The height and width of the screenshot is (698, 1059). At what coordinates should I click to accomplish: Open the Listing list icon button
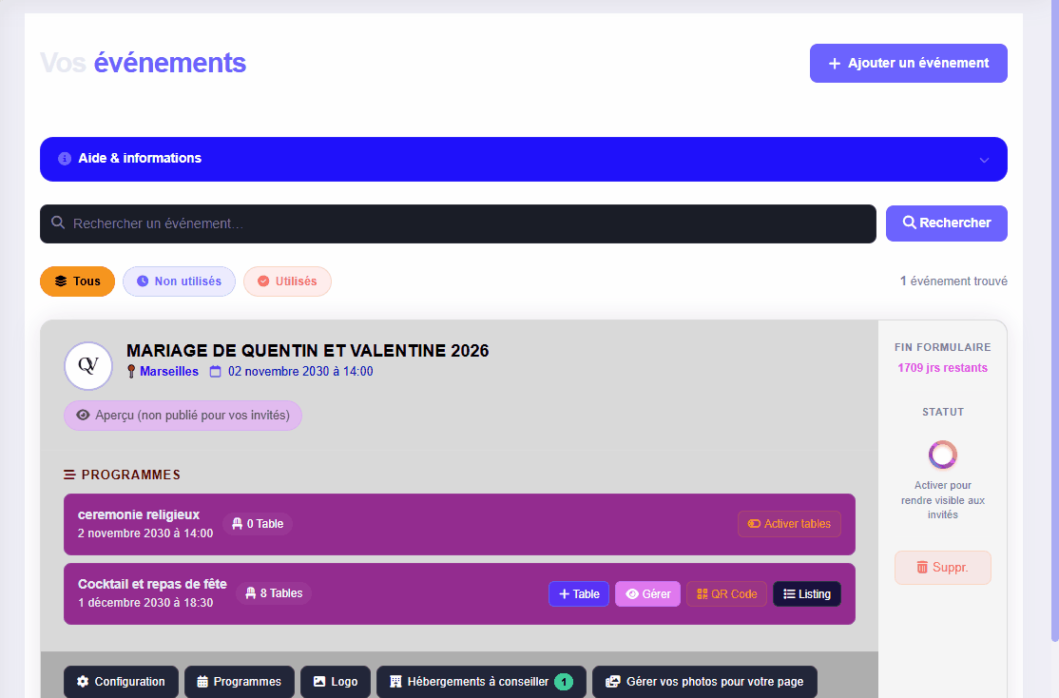pyautogui.click(x=806, y=594)
